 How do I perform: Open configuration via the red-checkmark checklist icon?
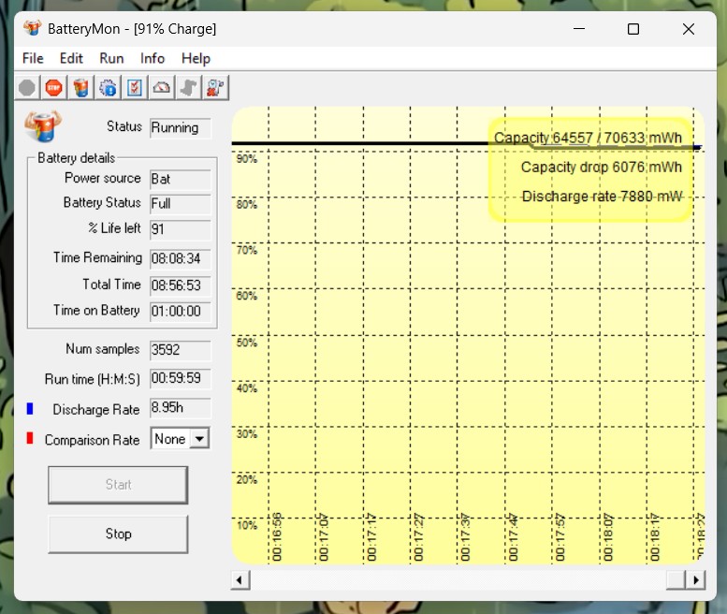135,87
